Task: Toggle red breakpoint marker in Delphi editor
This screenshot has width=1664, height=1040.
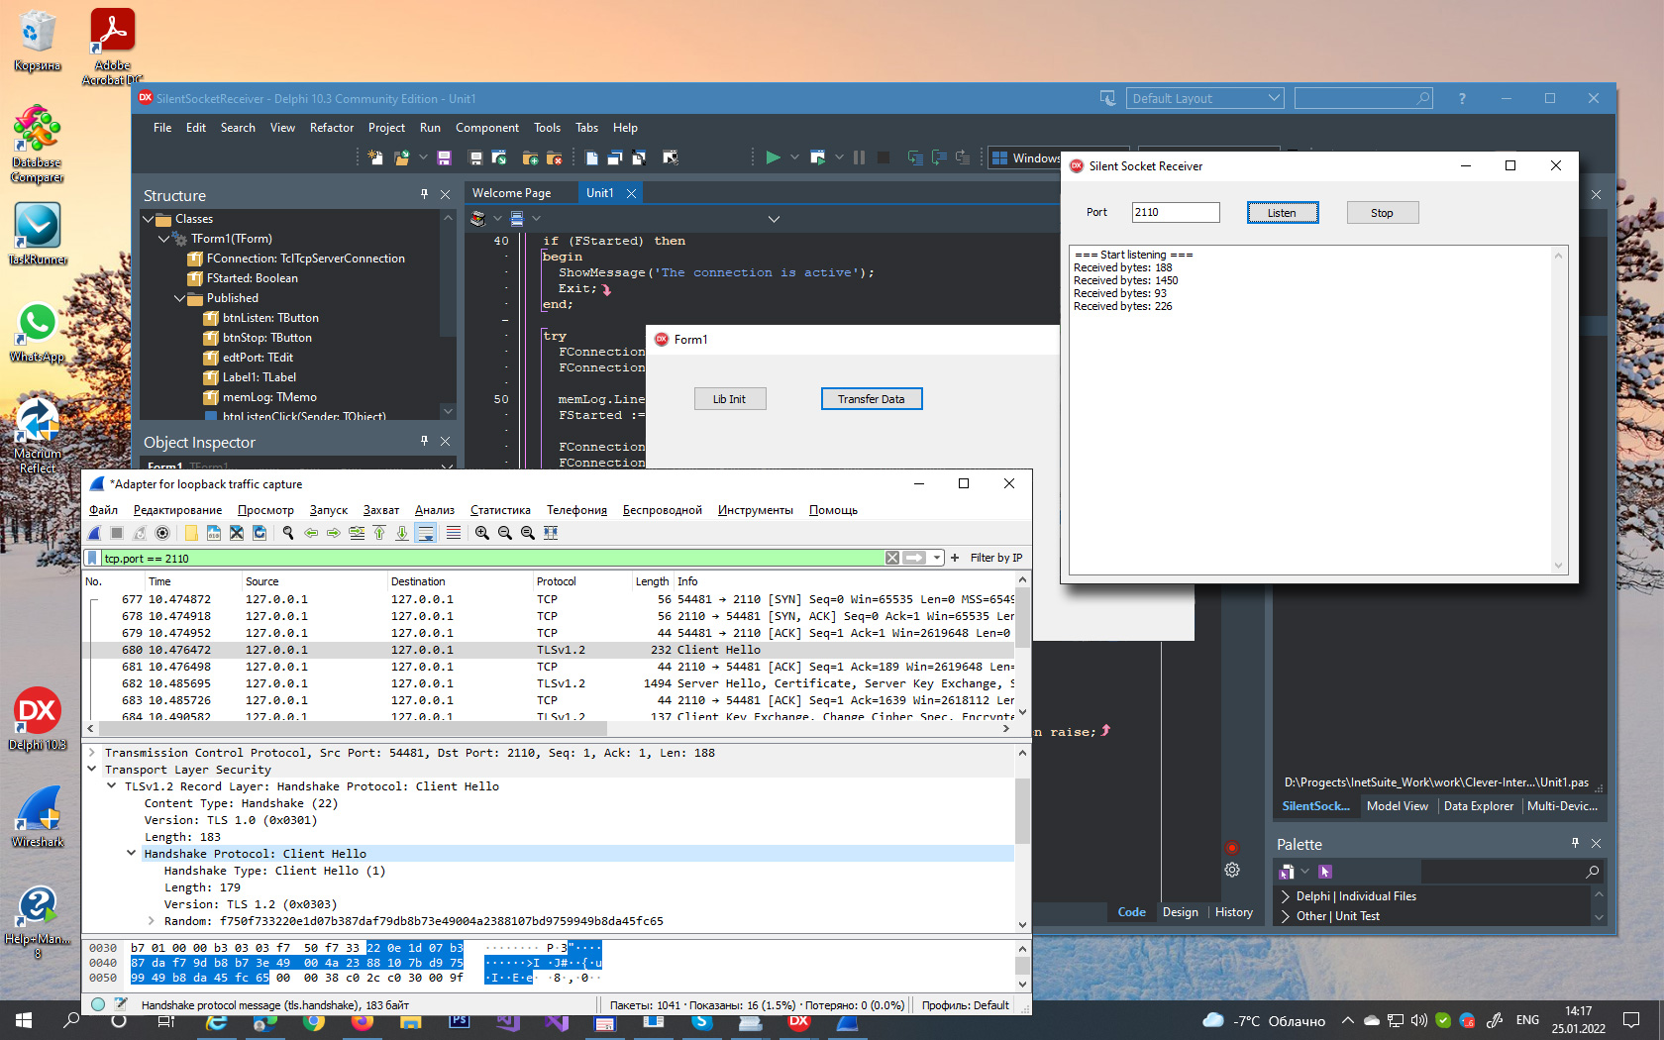Action: [1232, 847]
